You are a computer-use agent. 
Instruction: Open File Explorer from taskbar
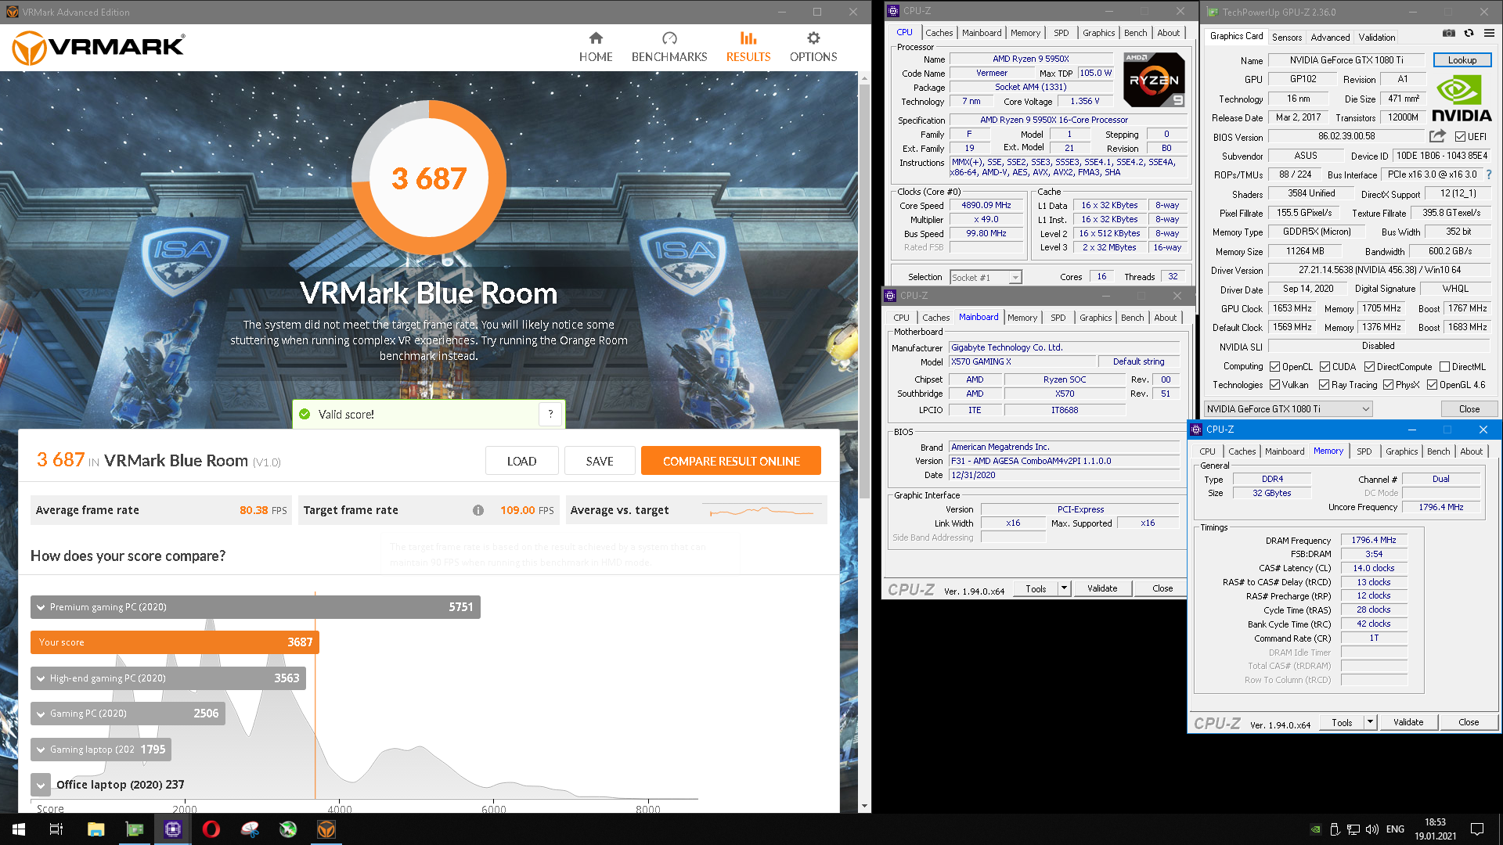96,829
